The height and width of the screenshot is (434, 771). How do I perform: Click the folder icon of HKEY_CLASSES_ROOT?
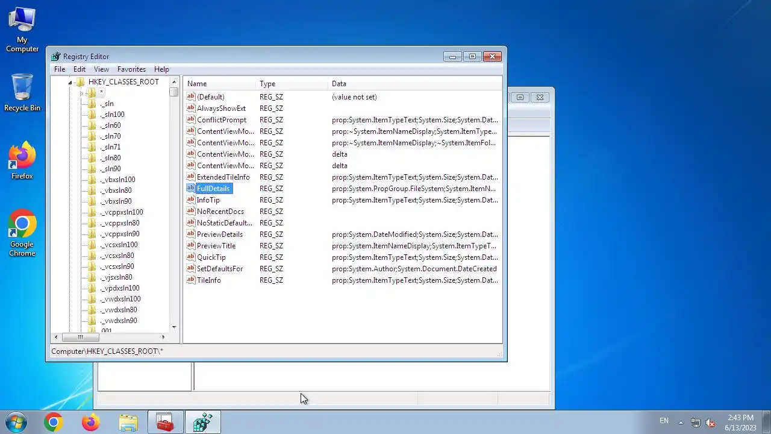click(x=81, y=82)
